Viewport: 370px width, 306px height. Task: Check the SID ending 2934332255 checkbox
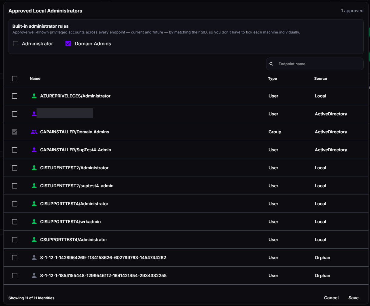tap(15, 276)
